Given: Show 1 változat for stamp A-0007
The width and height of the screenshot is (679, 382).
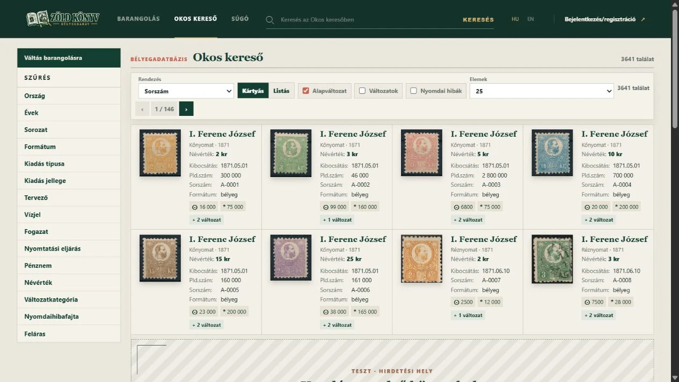Looking at the screenshot, I should [x=468, y=315].
